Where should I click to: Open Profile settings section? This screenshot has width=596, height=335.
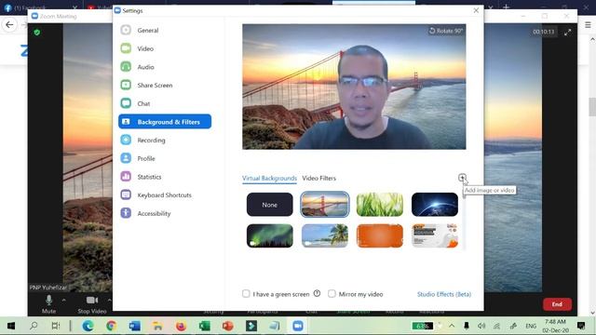(x=146, y=158)
